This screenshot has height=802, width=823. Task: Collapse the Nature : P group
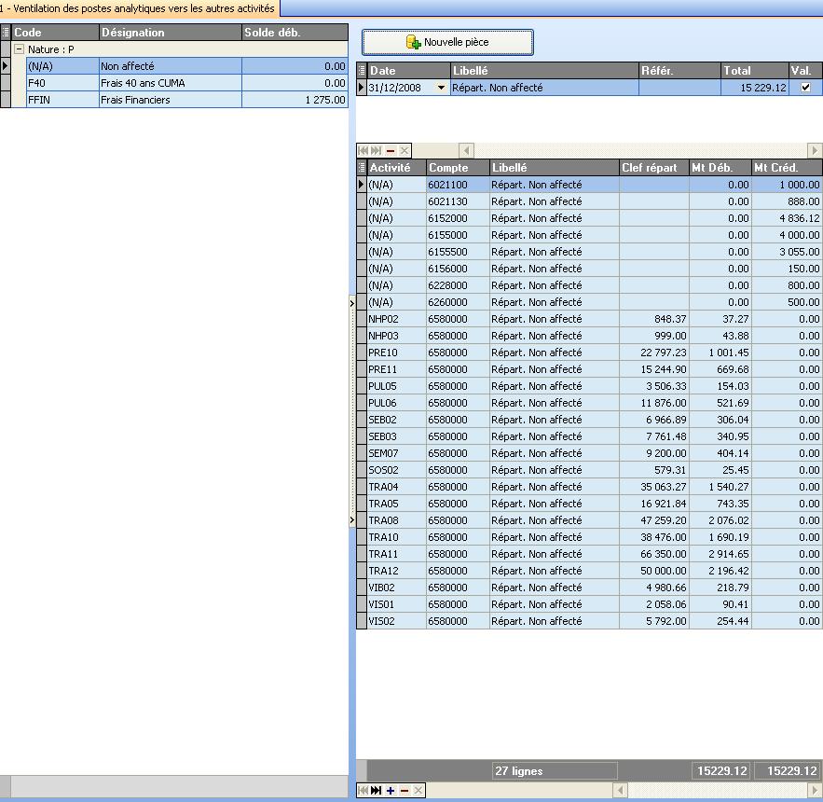tap(19, 49)
